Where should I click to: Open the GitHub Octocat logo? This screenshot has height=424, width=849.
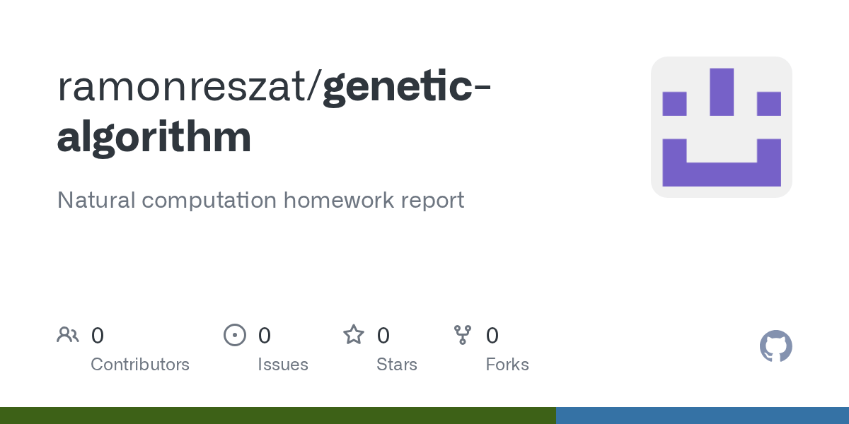click(776, 346)
